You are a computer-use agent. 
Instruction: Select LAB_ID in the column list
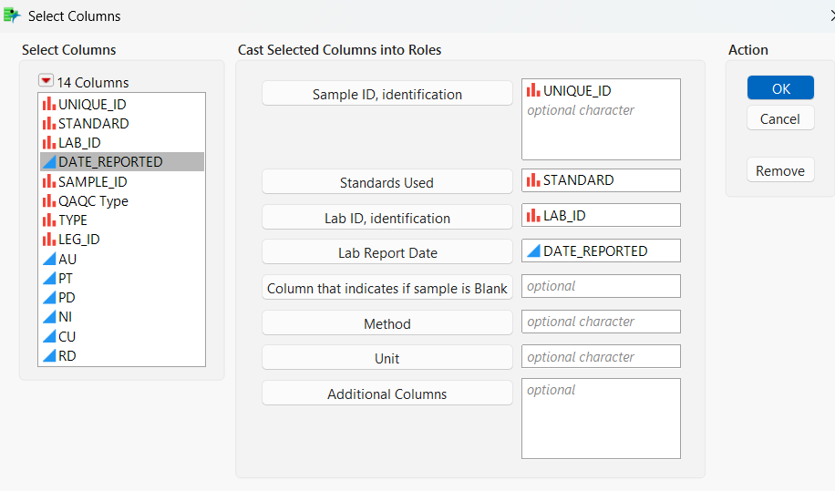pyautogui.click(x=122, y=143)
